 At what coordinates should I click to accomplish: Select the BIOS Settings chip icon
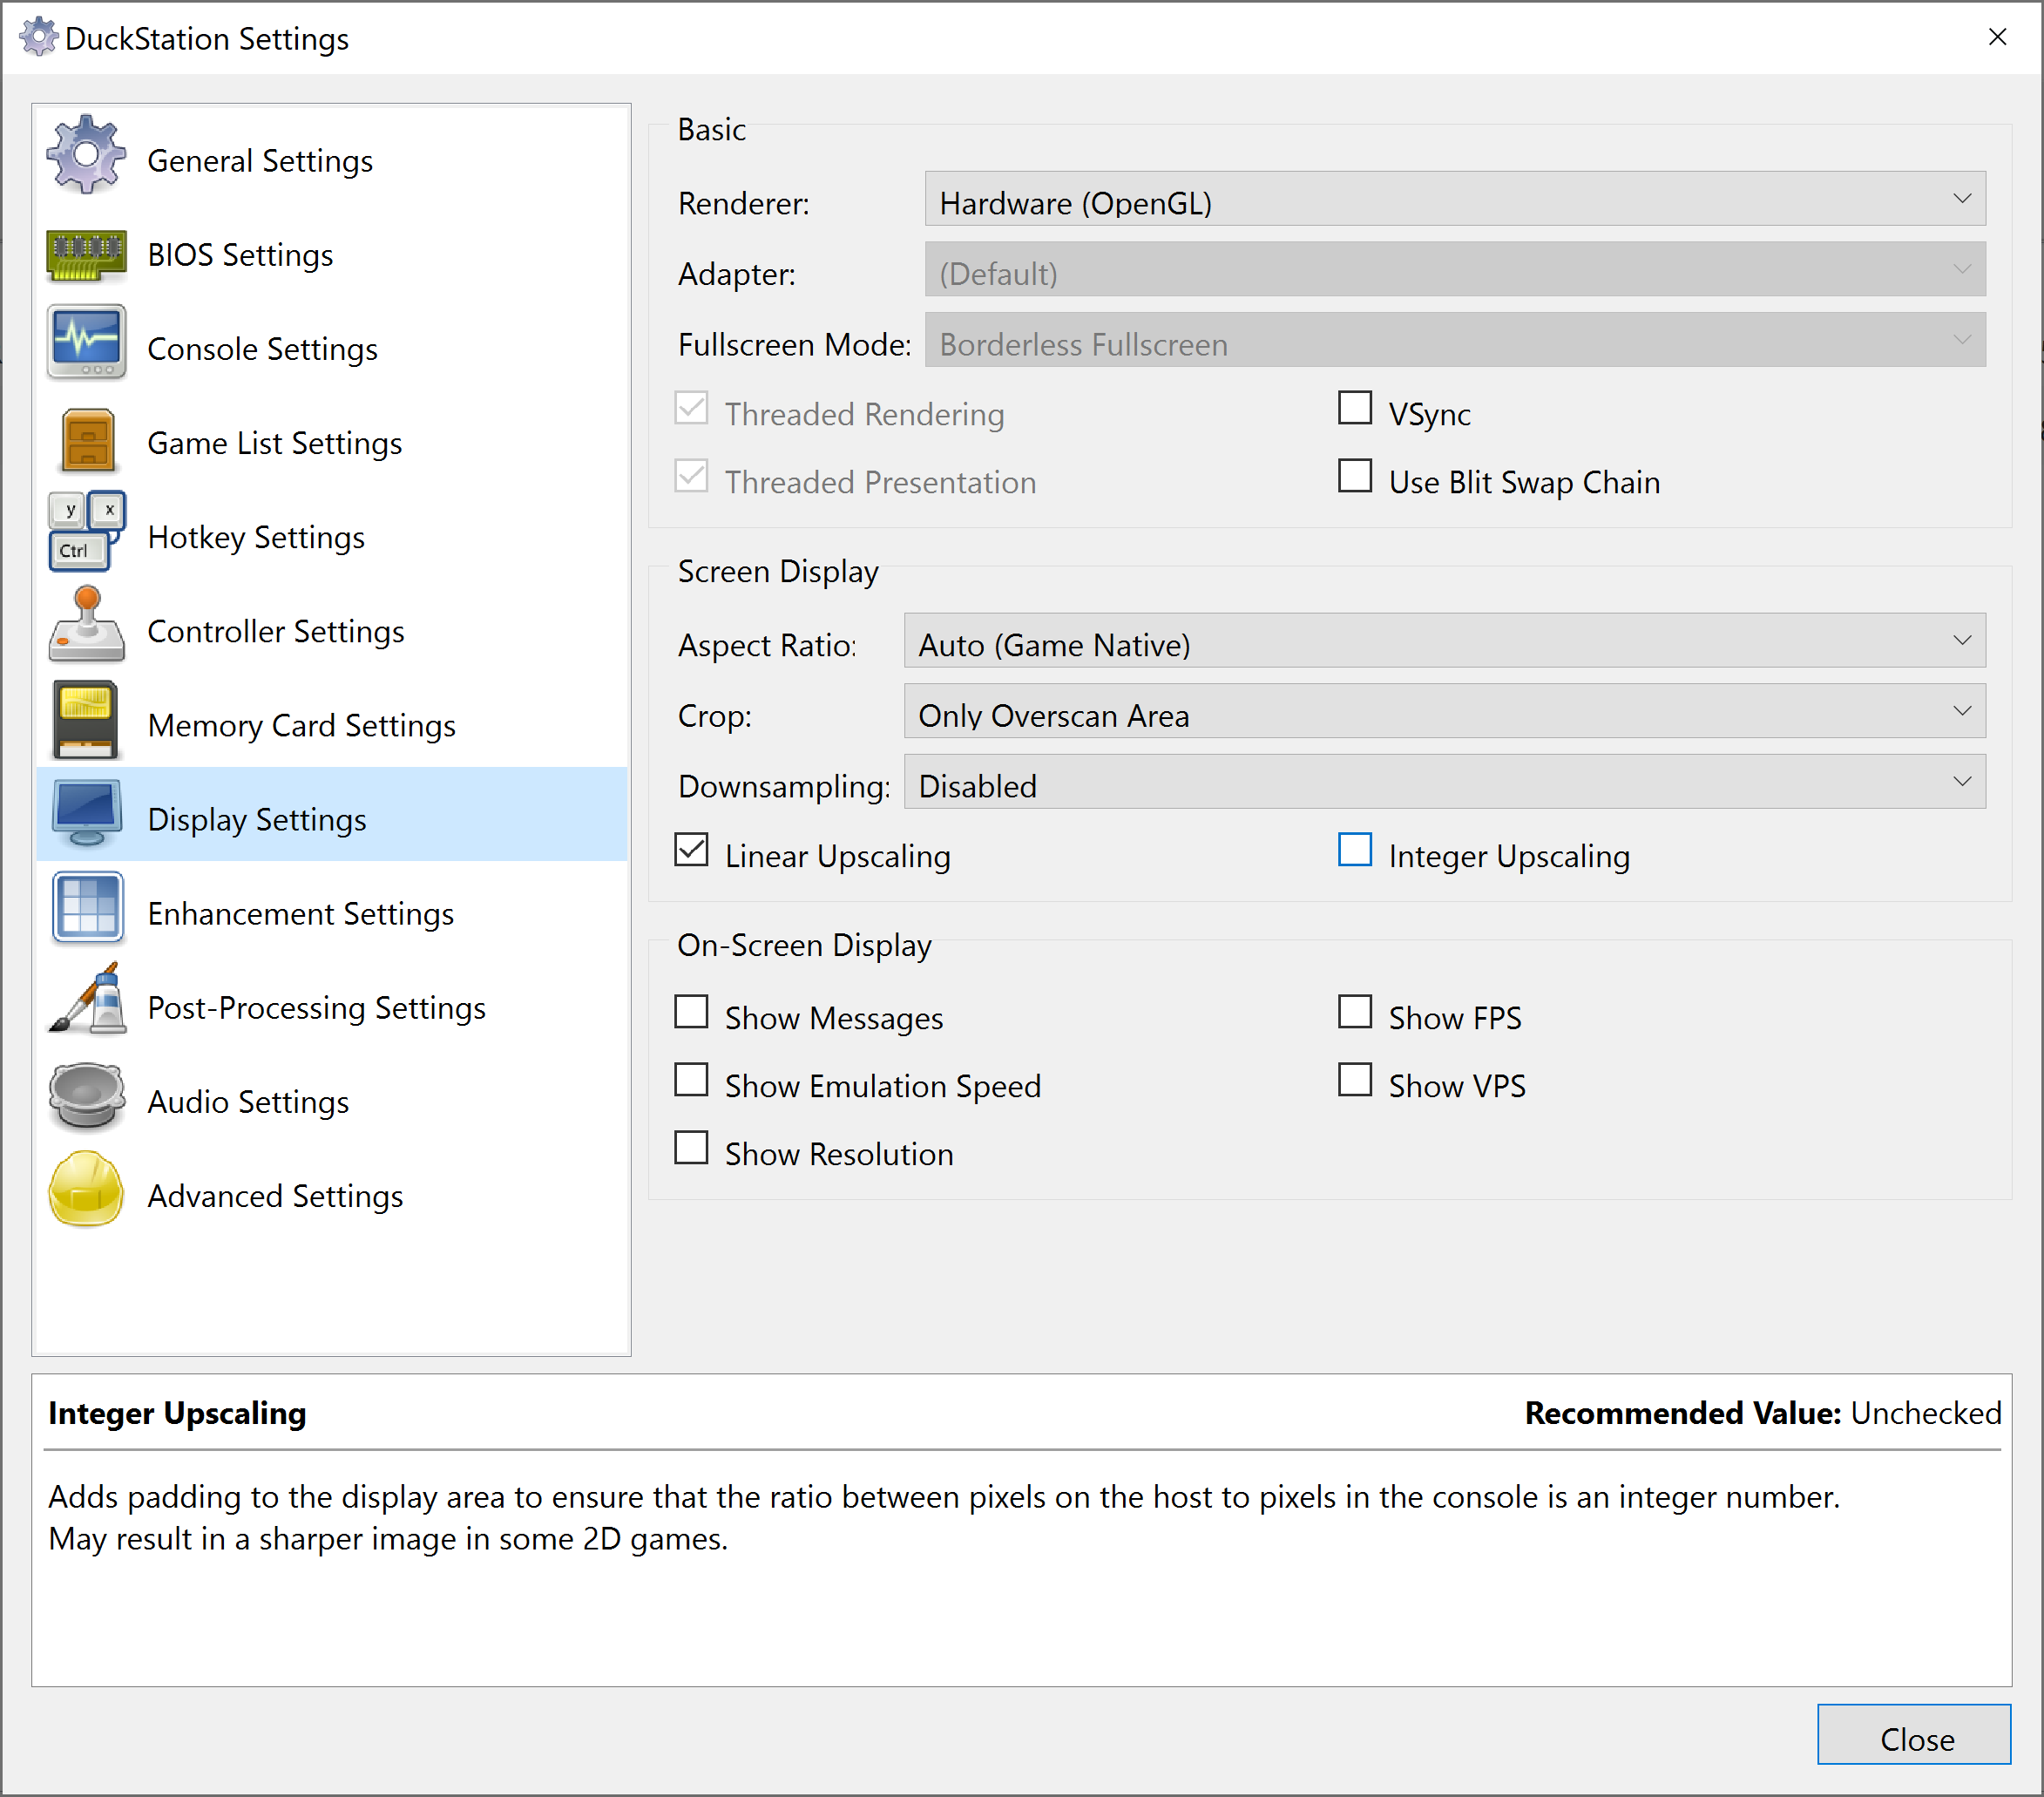86,255
